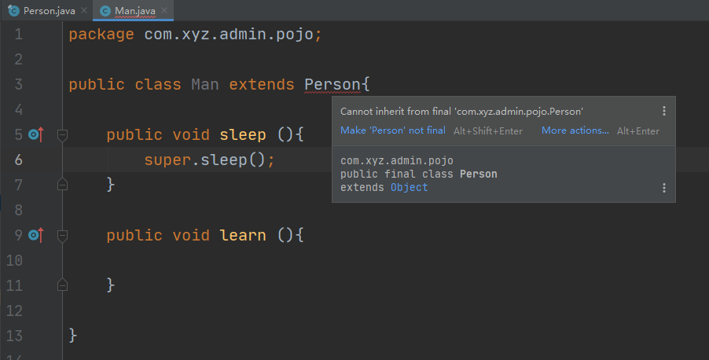Open More actions... in error popup
The image size is (709, 360).
[x=575, y=130]
